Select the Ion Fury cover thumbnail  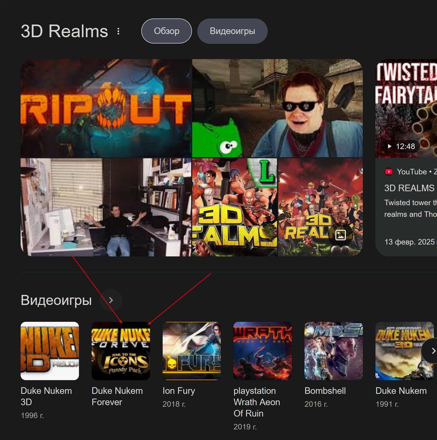coord(192,351)
